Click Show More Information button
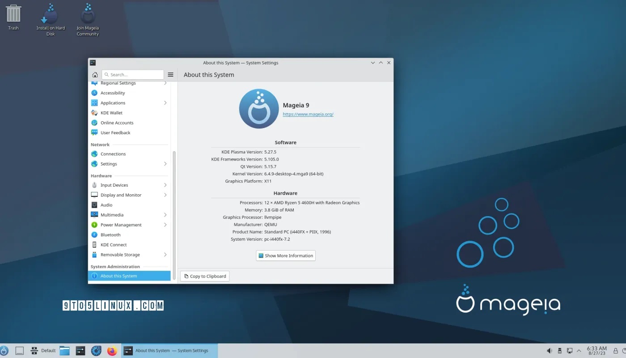Image resolution: width=626 pixels, height=358 pixels. [286, 256]
